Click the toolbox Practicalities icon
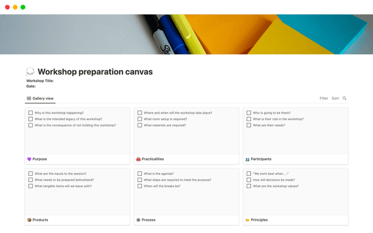 click(139, 158)
